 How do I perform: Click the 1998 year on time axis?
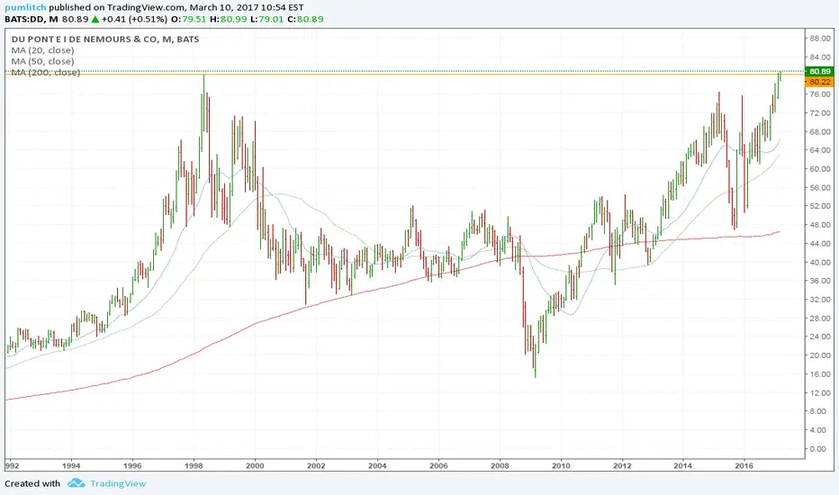pyautogui.click(x=194, y=465)
